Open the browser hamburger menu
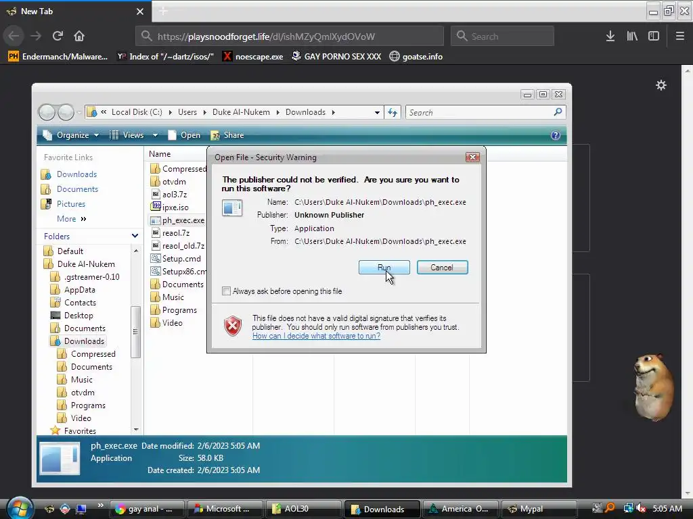This screenshot has width=693, height=519. (680, 36)
